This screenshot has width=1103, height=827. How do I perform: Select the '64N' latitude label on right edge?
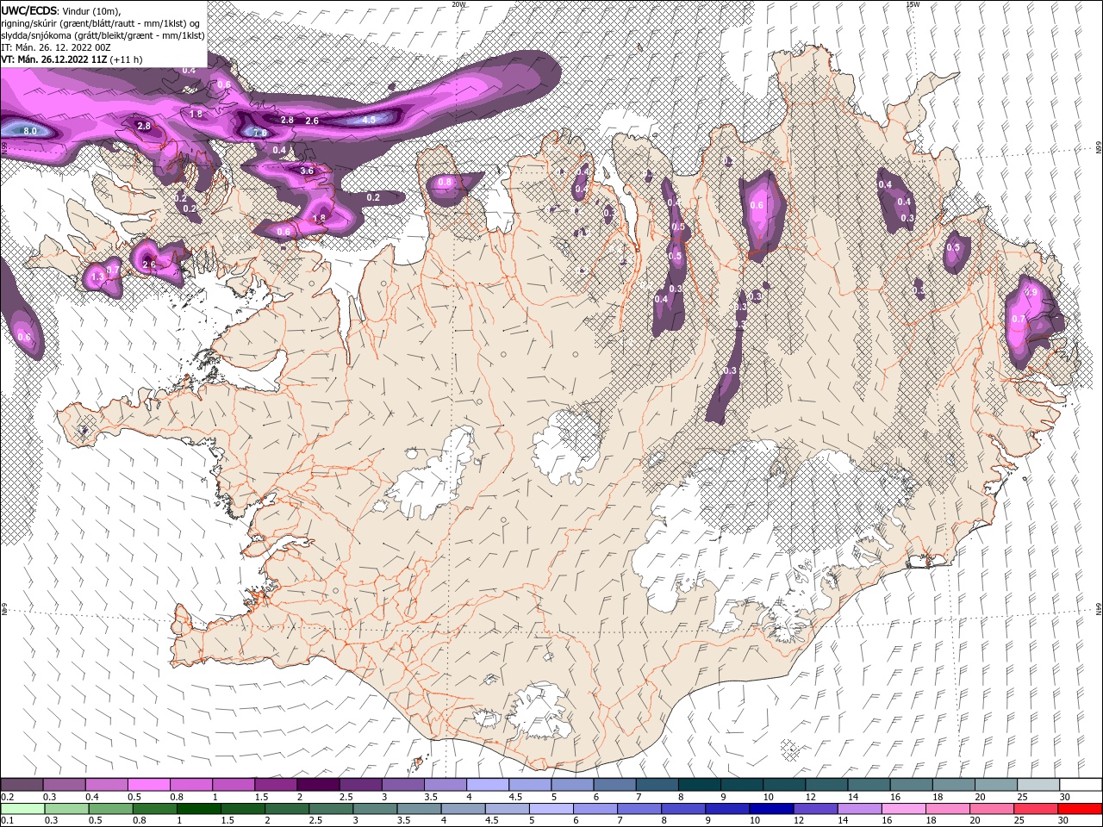1099,610
